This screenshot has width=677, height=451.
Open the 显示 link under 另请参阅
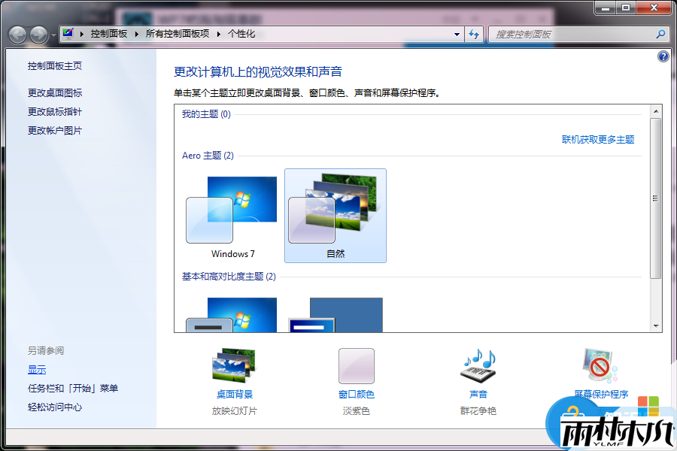[37, 370]
